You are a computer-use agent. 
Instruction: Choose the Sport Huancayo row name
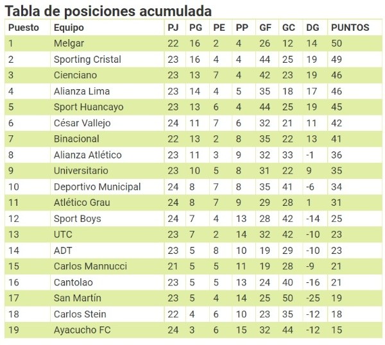(x=89, y=107)
